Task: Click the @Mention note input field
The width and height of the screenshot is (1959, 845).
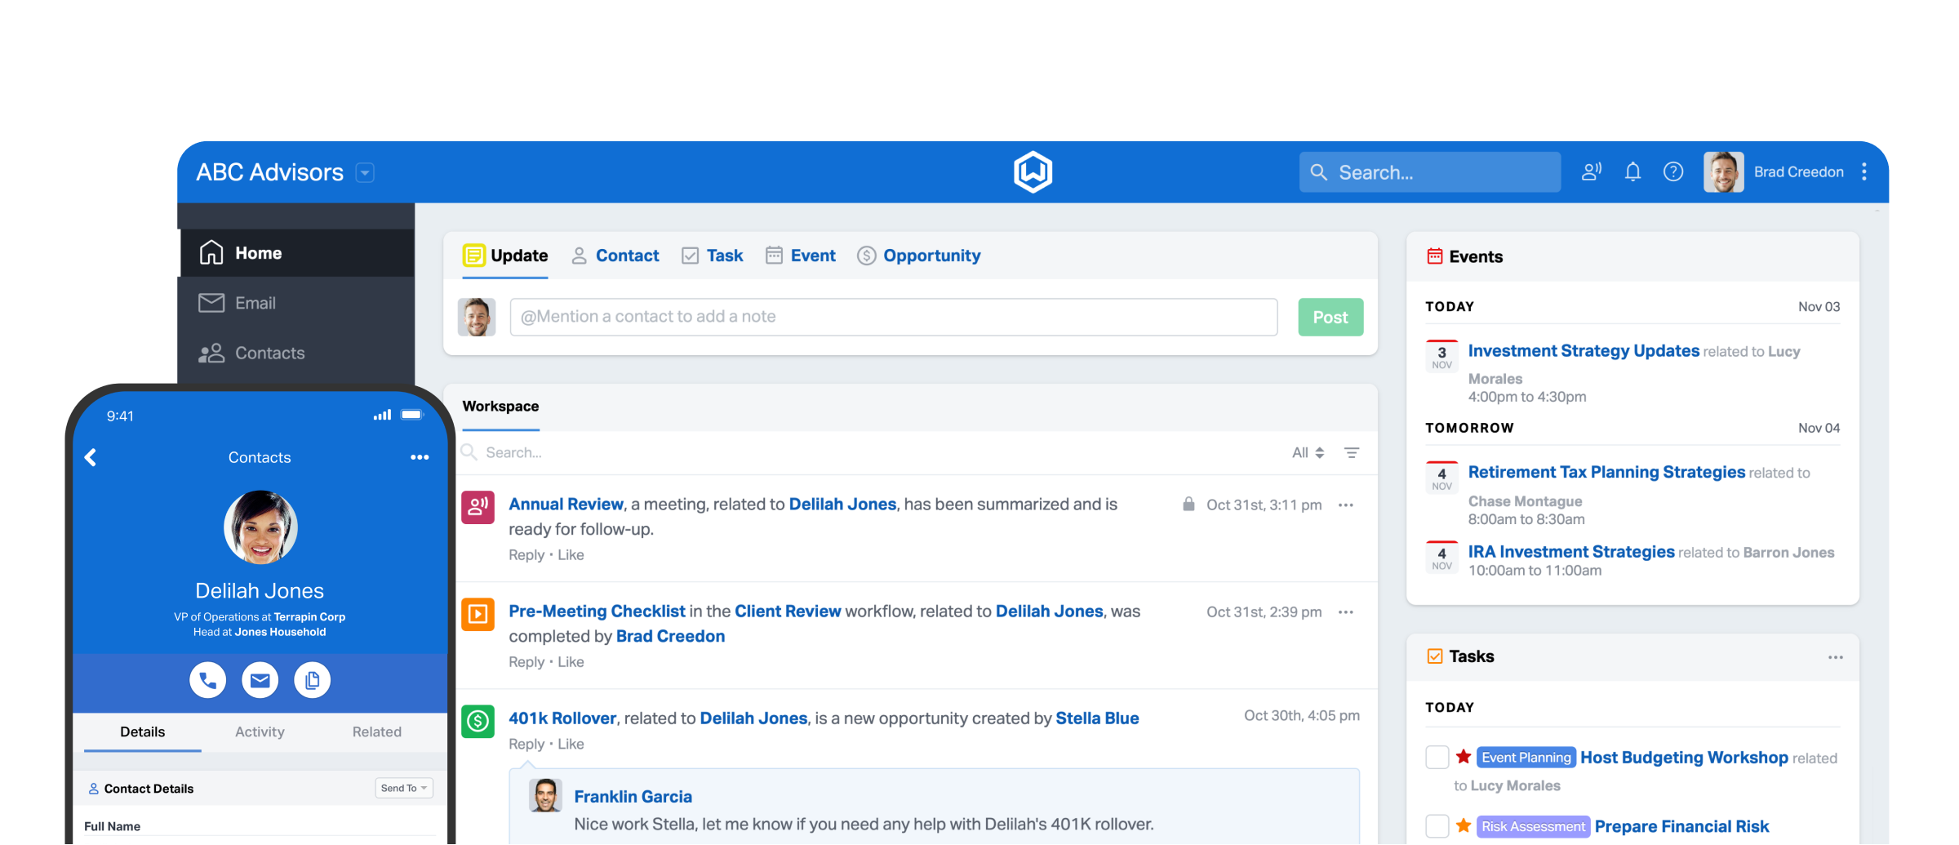Action: pos(893,317)
